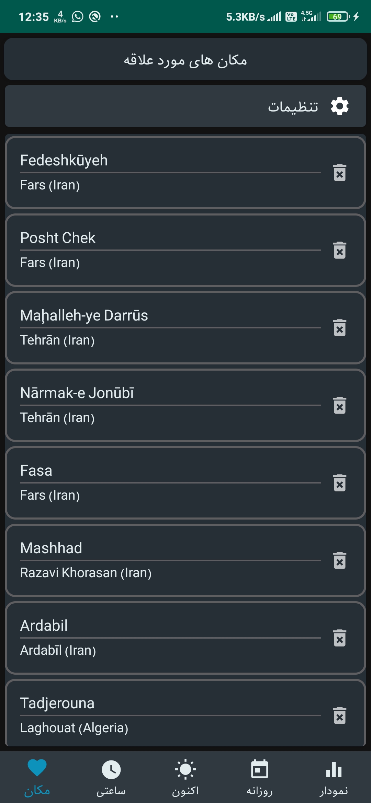The height and width of the screenshot is (803, 371).
Task: Open the Ardabil location name
Action: (44, 626)
